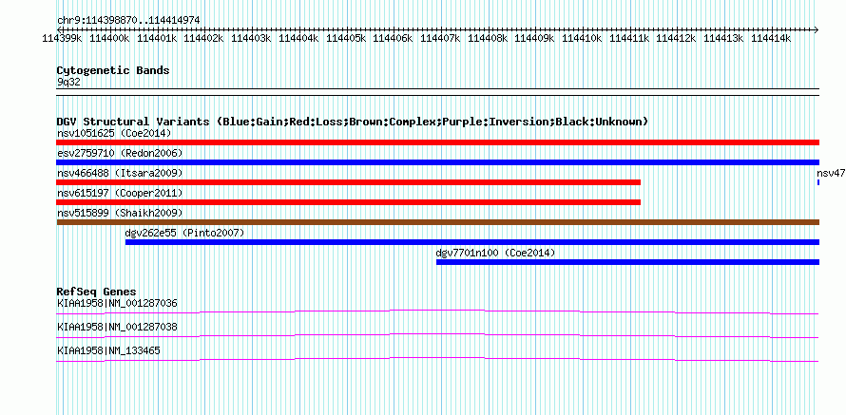The image size is (846, 415).
Task: Select the NM_001287036 magenta transcript line
Action: point(437,312)
